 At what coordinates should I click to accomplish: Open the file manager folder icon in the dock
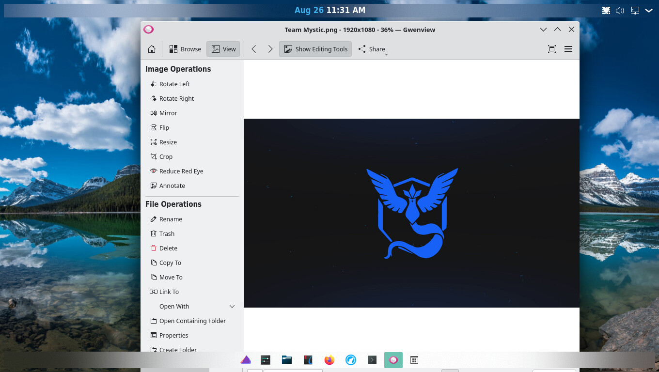tap(287, 360)
